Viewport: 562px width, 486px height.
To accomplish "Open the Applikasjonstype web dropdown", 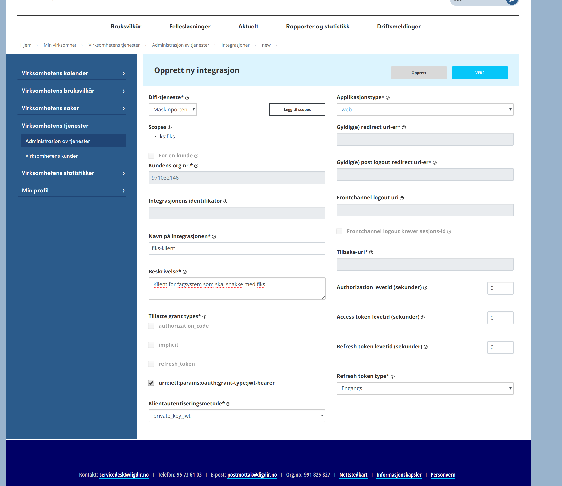I will click(425, 110).
